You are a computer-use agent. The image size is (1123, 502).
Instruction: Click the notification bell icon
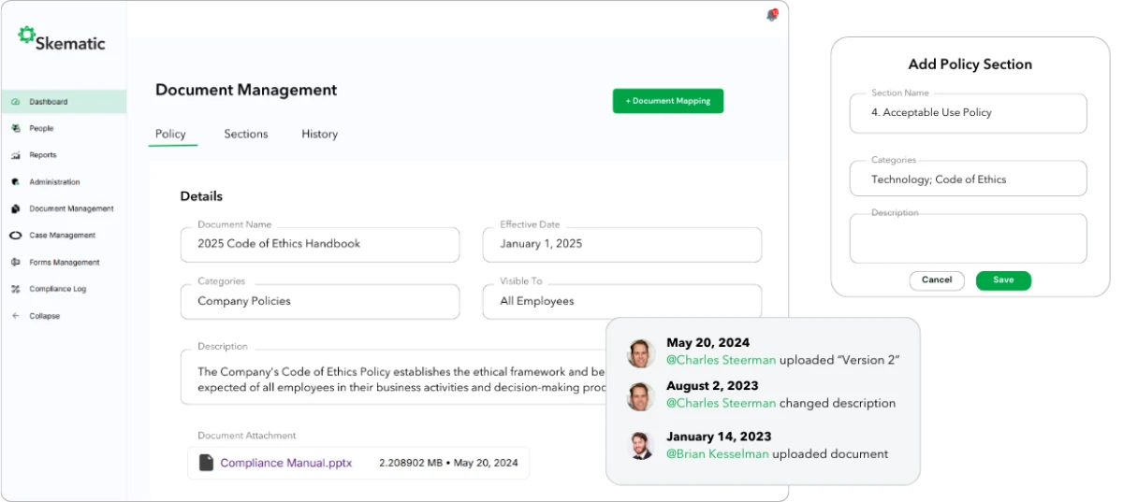(x=771, y=15)
